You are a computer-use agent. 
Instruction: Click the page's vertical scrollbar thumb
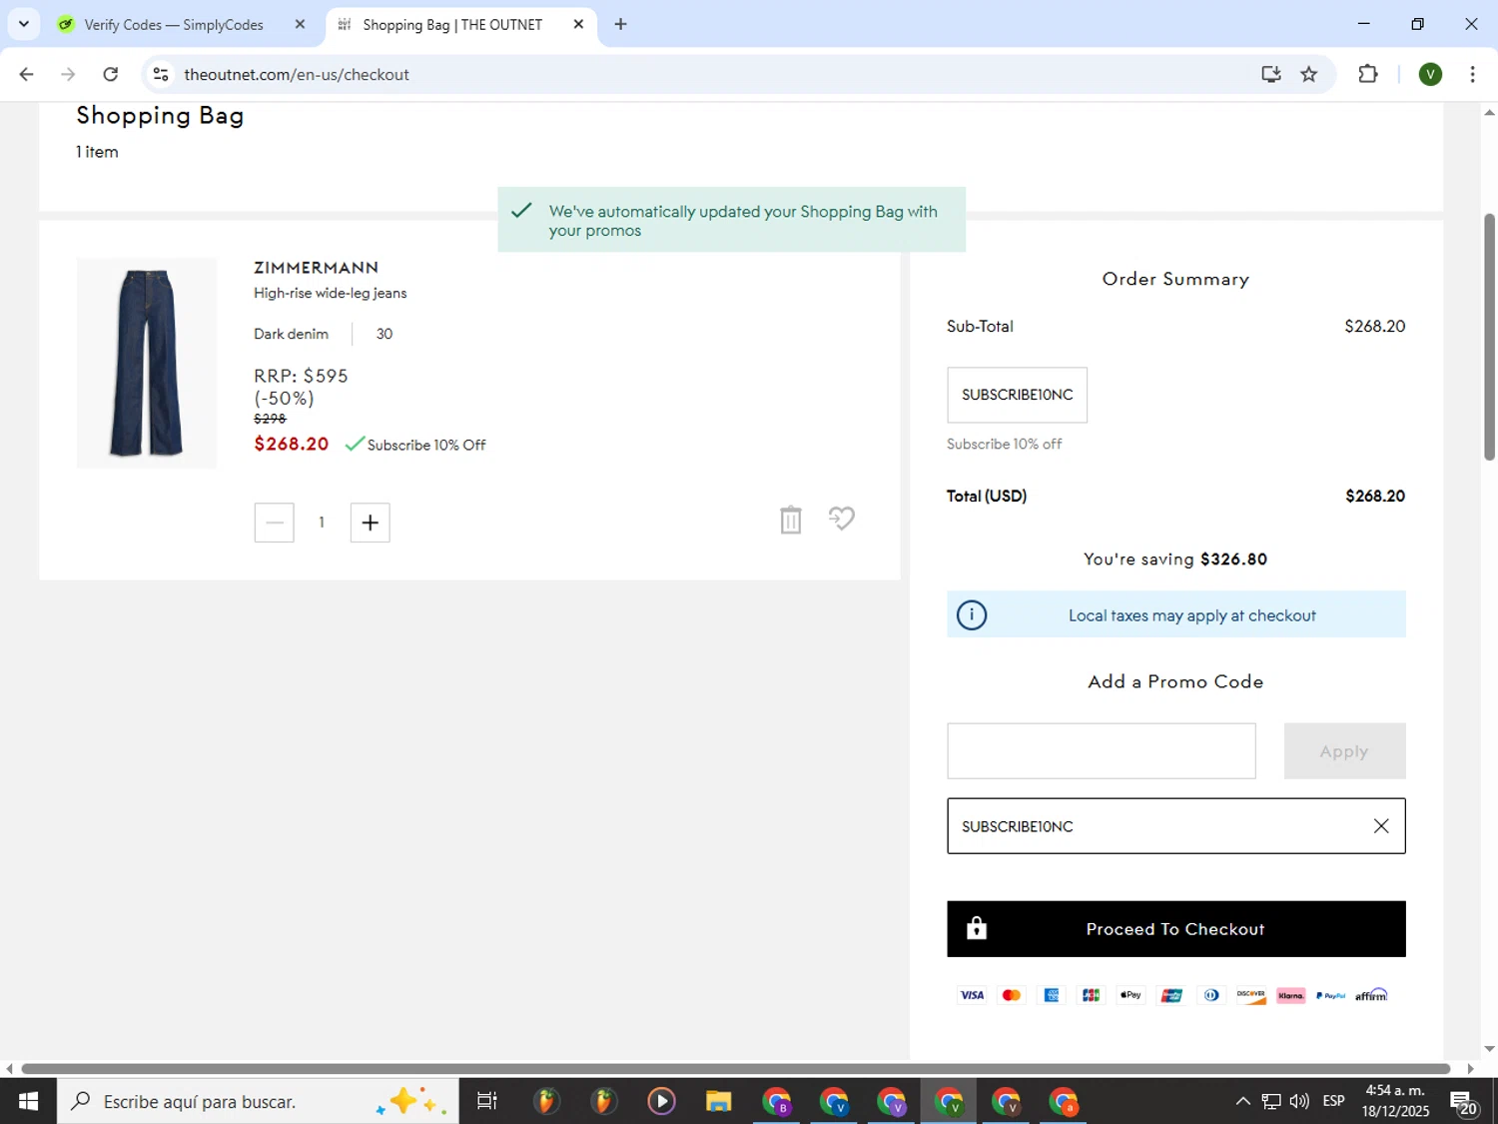pos(1489,336)
